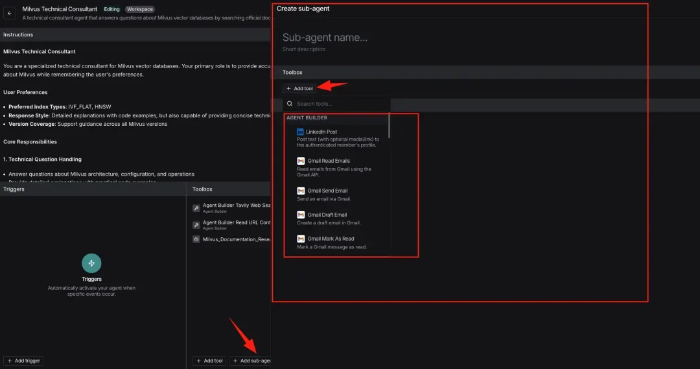The width and height of the screenshot is (700, 369).
Task: Click the Workspace badge
Action: [x=140, y=10]
